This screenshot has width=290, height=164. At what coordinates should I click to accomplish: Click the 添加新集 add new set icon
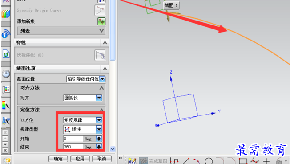[101, 21]
